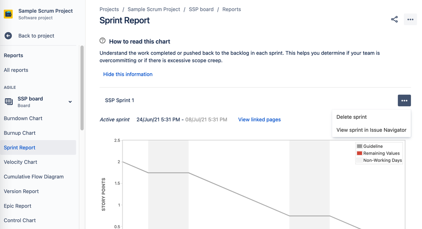Navigate to All reports

click(16, 70)
